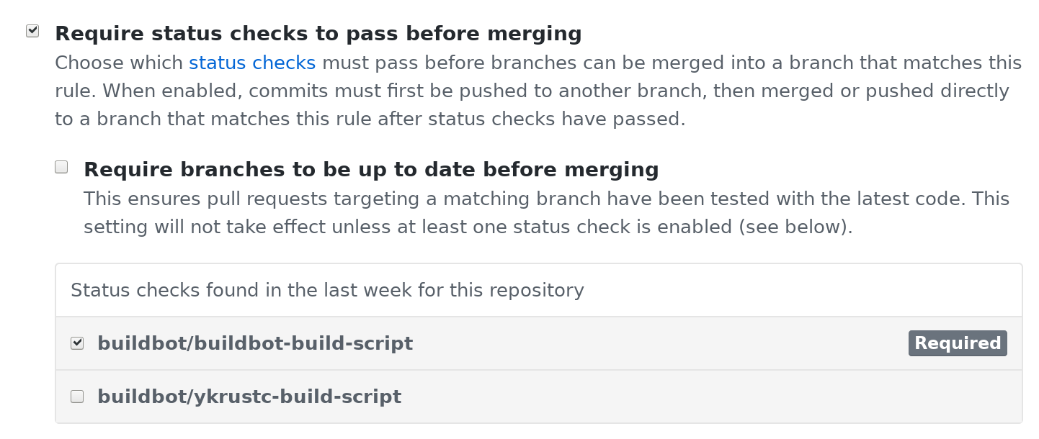Click the sentence starting When enabled, commits
The image size is (1039, 439).
tap(504, 91)
